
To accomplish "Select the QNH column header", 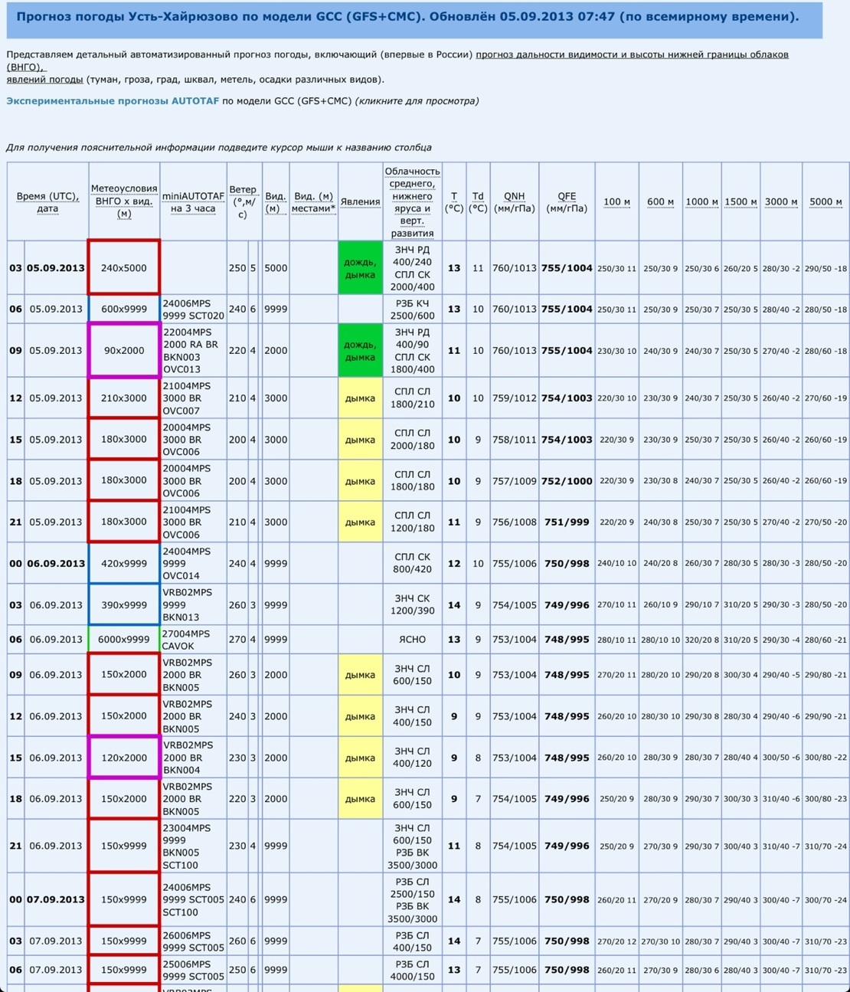I will pyautogui.click(x=514, y=202).
